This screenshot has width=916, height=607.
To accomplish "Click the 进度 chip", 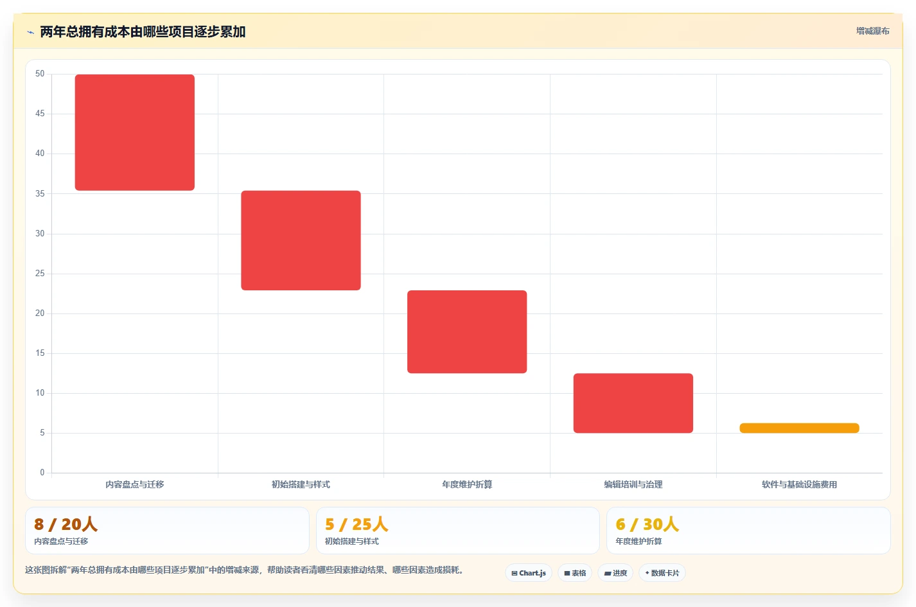I will (x=615, y=573).
